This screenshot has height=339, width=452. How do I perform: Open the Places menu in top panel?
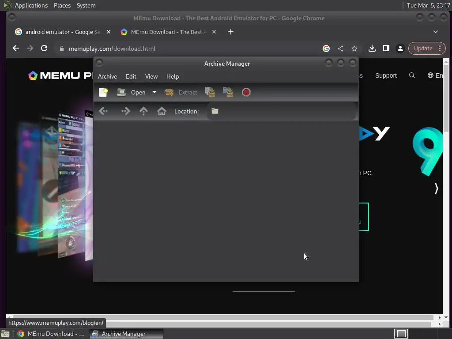(62, 5)
